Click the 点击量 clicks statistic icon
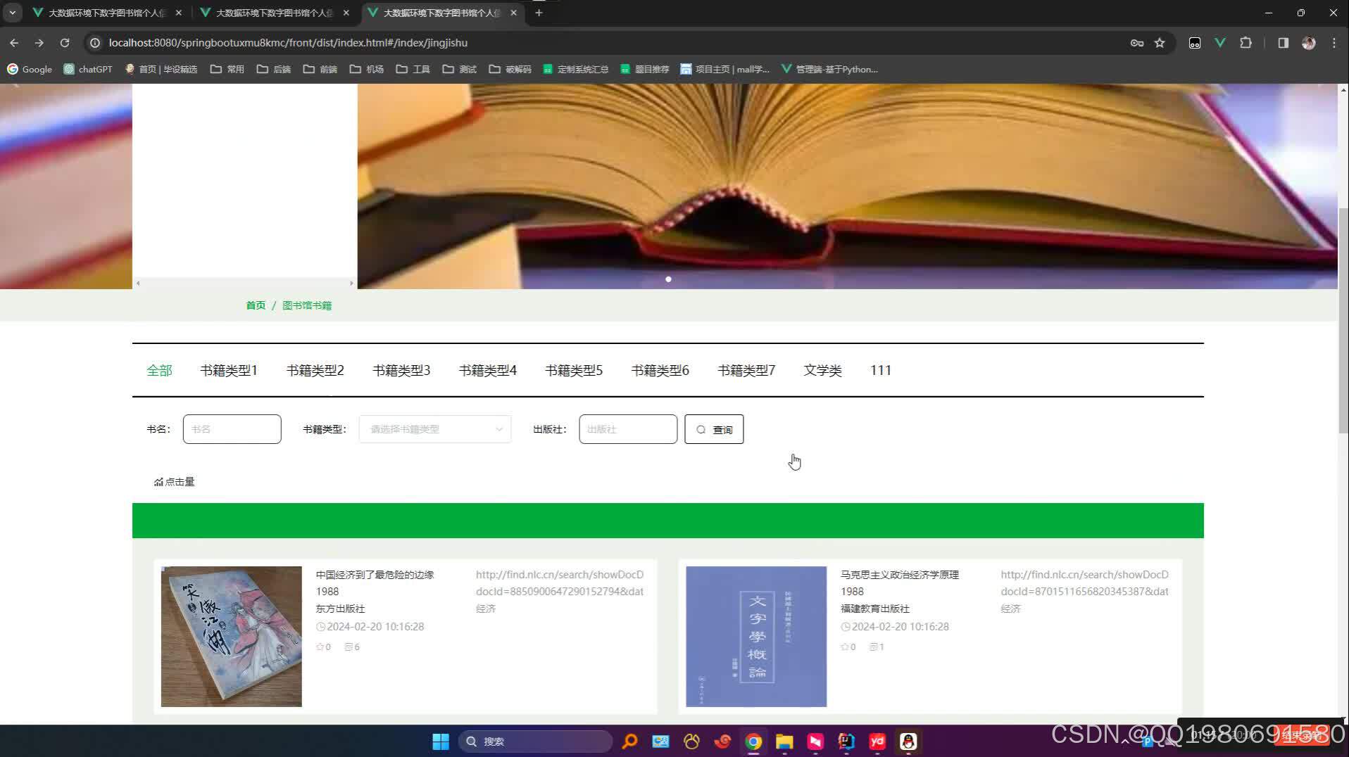 pos(158,481)
